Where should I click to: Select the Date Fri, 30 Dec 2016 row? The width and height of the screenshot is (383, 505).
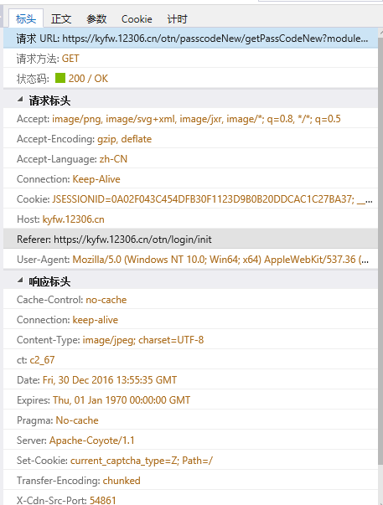(190, 379)
